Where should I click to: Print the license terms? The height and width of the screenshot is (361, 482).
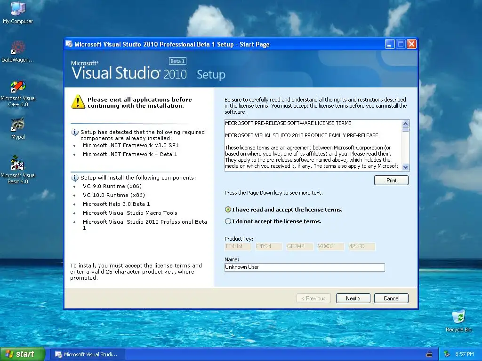pyautogui.click(x=391, y=180)
